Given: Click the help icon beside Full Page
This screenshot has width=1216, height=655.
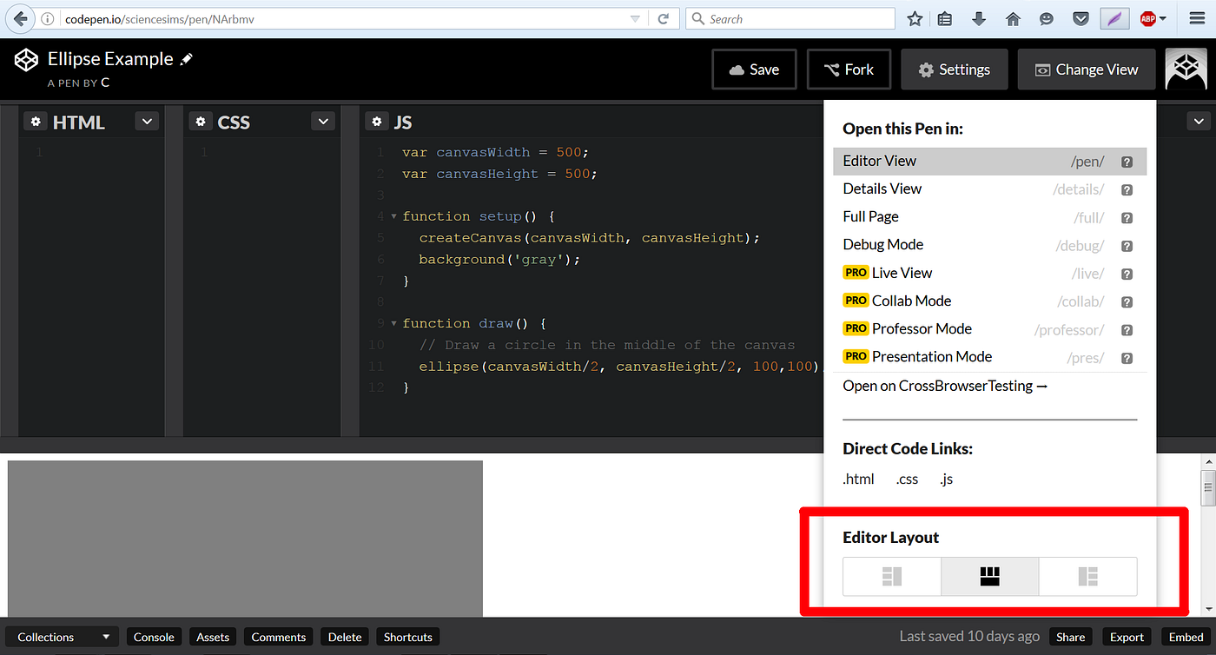Looking at the screenshot, I should (x=1127, y=217).
